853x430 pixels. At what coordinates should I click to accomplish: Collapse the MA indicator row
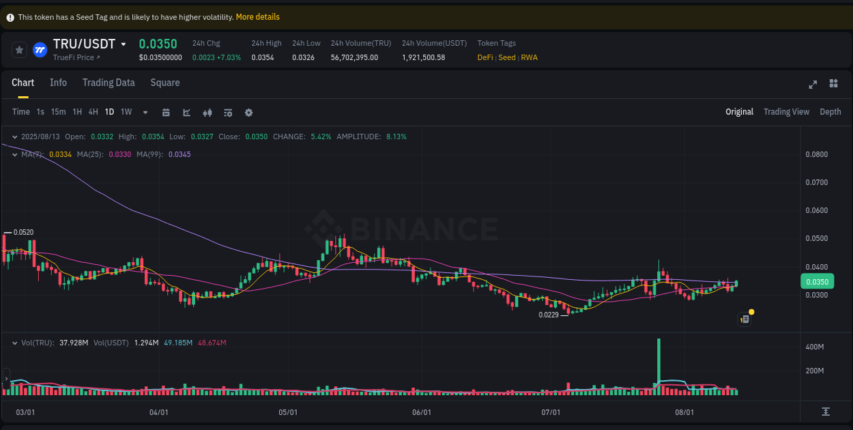[x=14, y=154]
